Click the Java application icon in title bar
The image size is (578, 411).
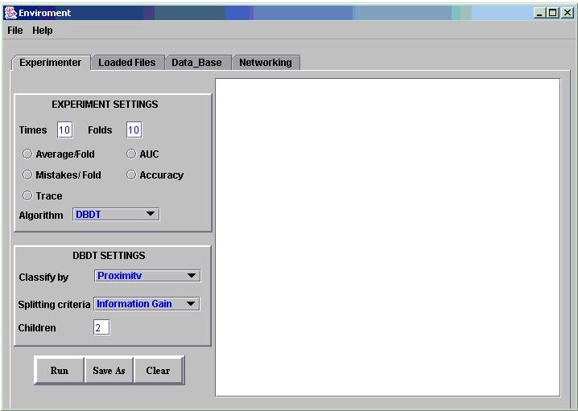pyautogui.click(x=10, y=13)
